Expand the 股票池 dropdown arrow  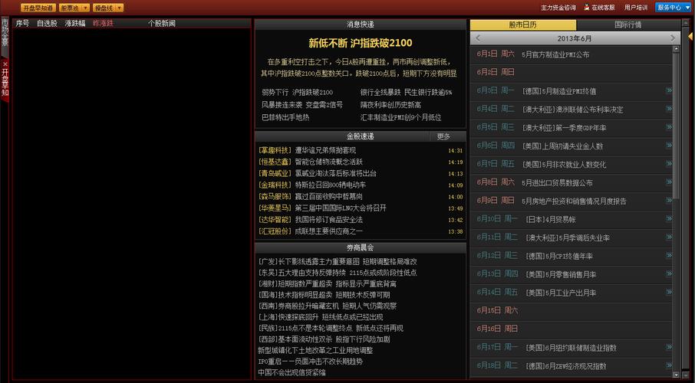point(85,8)
